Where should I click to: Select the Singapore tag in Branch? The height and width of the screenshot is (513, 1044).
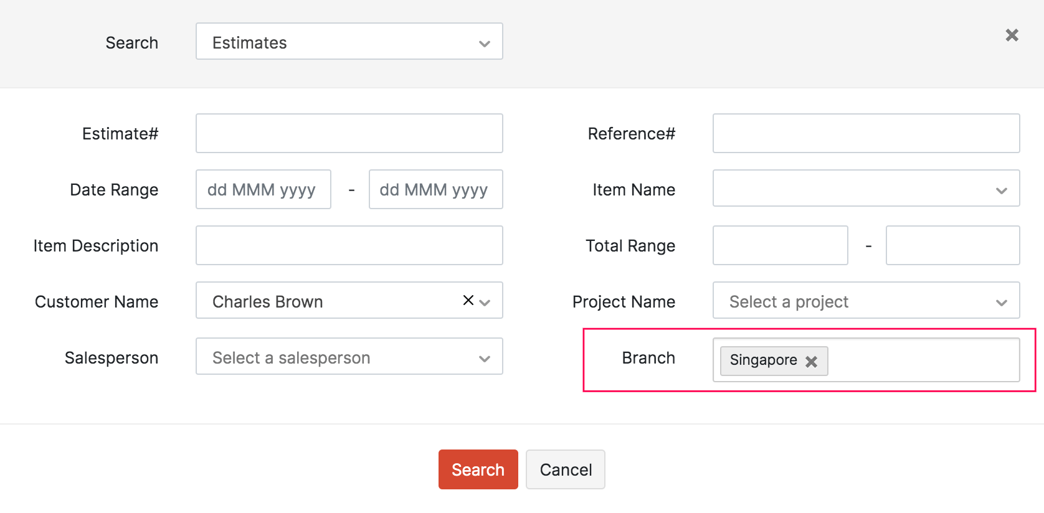763,360
